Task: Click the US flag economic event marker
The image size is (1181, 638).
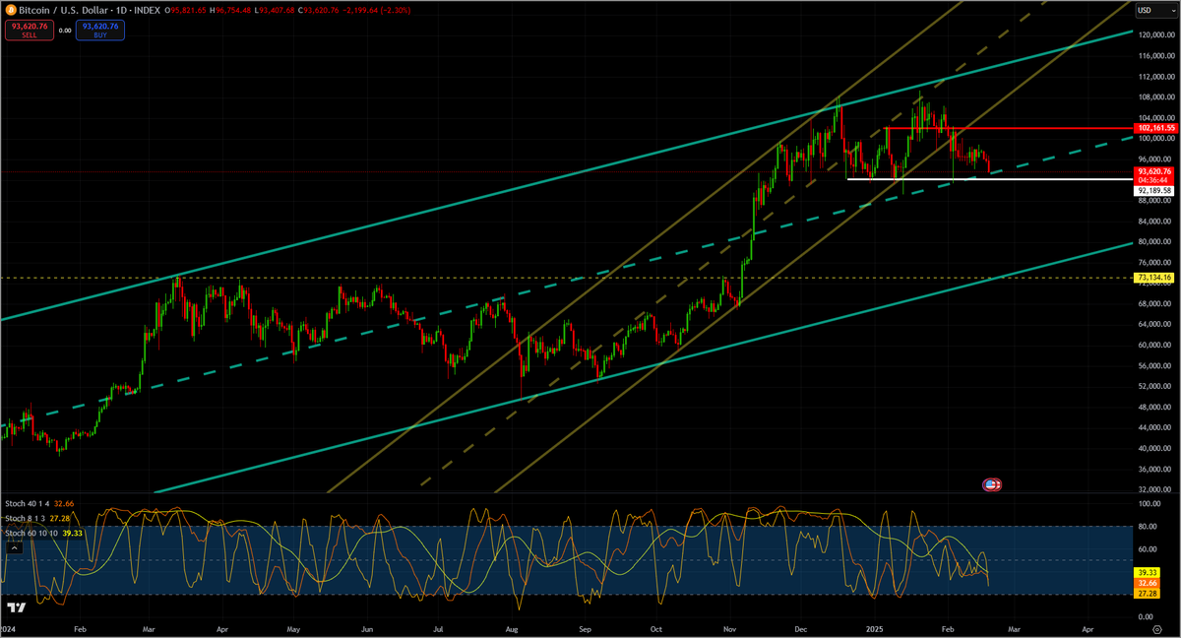Action: click(x=993, y=484)
